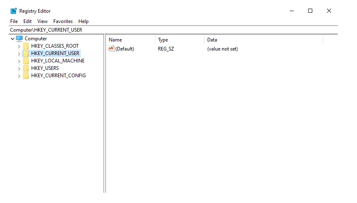The image size is (357, 203).
Task: Minimize the Registry Editor window
Action: tap(292, 11)
